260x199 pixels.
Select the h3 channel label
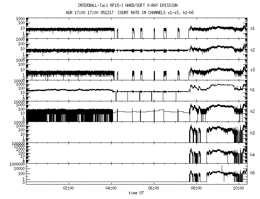[252, 133]
